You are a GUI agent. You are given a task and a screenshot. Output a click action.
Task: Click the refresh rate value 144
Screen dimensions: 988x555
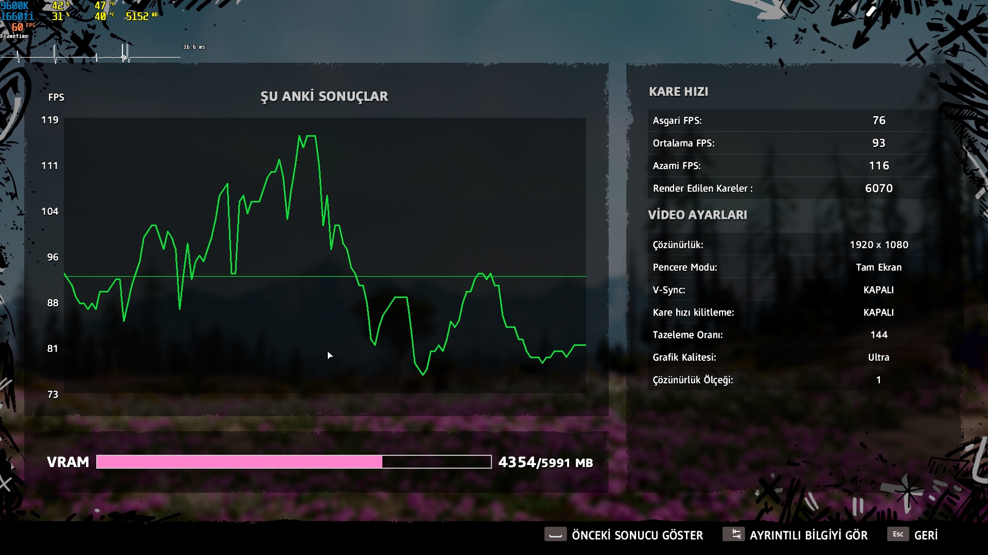point(879,335)
